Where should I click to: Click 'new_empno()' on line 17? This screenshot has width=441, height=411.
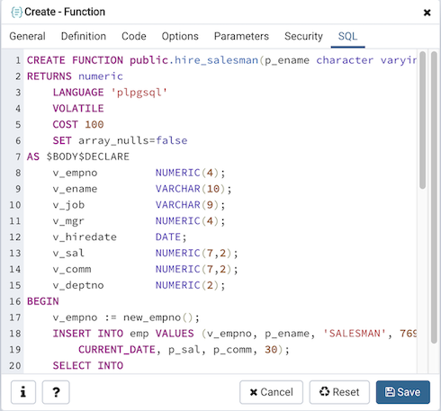pyautogui.click(x=158, y=317)
